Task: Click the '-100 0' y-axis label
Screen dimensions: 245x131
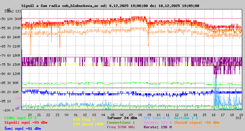Action: click(x=9, y=110)
